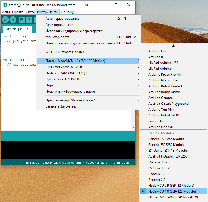The image size is (208, 202).
Task: Click the New sketch toolbar icon
Action: (x=22, y=20)
